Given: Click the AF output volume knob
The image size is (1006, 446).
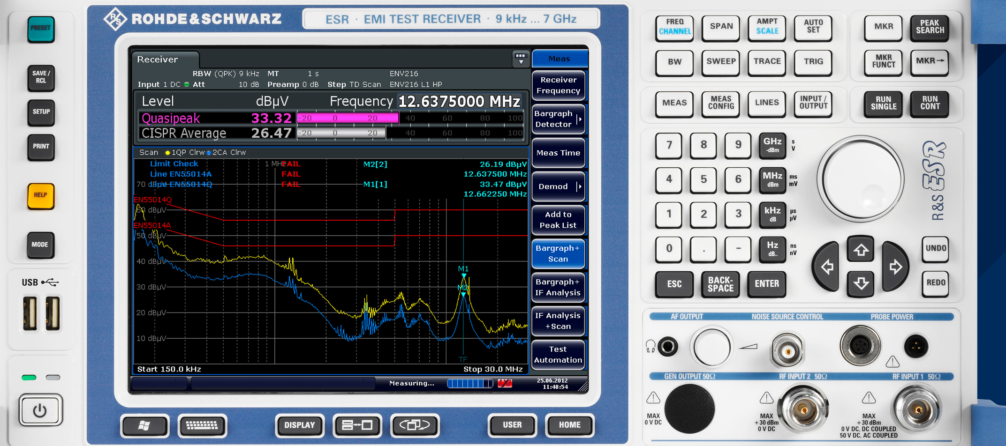Looking at the screenshot, I should [x=711, y=347].
